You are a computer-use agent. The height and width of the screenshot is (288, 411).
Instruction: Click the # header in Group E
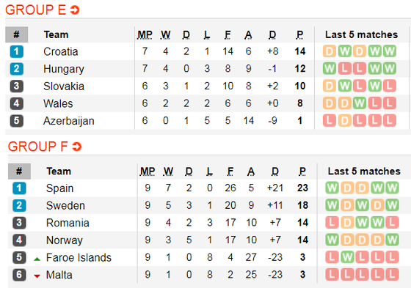(x=16, y=34)
